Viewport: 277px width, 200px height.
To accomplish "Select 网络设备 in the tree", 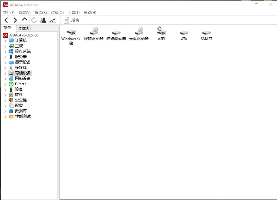I will pyautogui.click(x=23, y=78).
